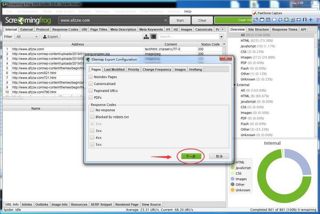Click the Export button with upload icon
Viewport: 320px width, 214px height.
point(51,37)
